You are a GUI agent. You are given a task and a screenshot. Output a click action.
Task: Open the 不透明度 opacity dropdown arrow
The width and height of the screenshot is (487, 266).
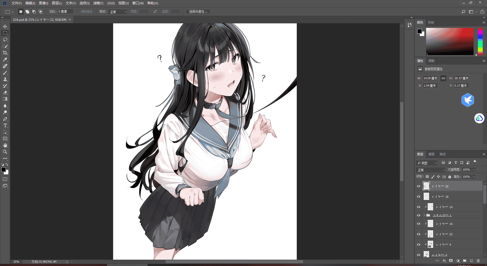click(474, 170)
